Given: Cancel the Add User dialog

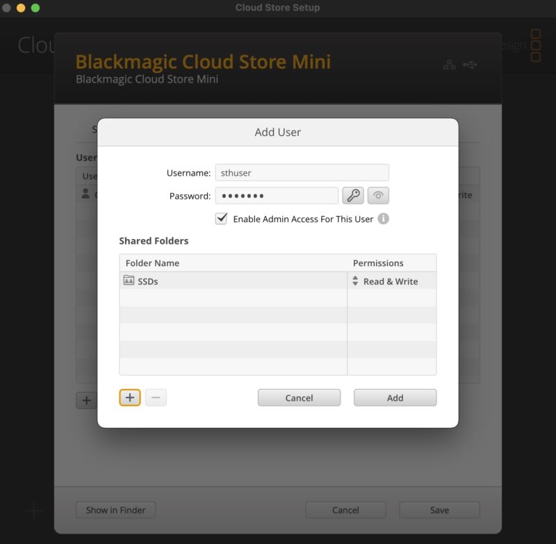Looking at the screenshot, I should 299,397.
